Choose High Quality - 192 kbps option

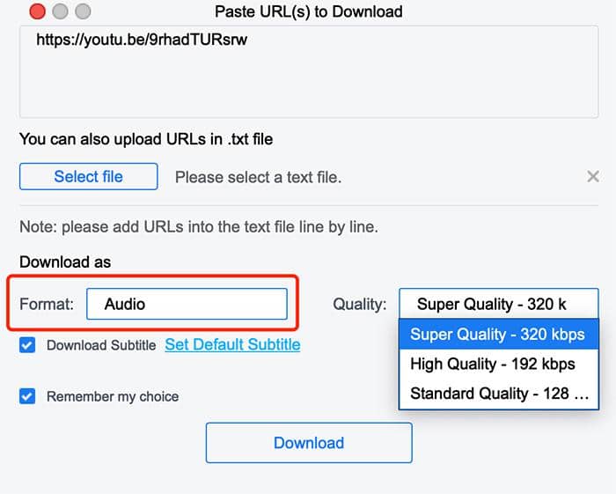tap(499, 364)
